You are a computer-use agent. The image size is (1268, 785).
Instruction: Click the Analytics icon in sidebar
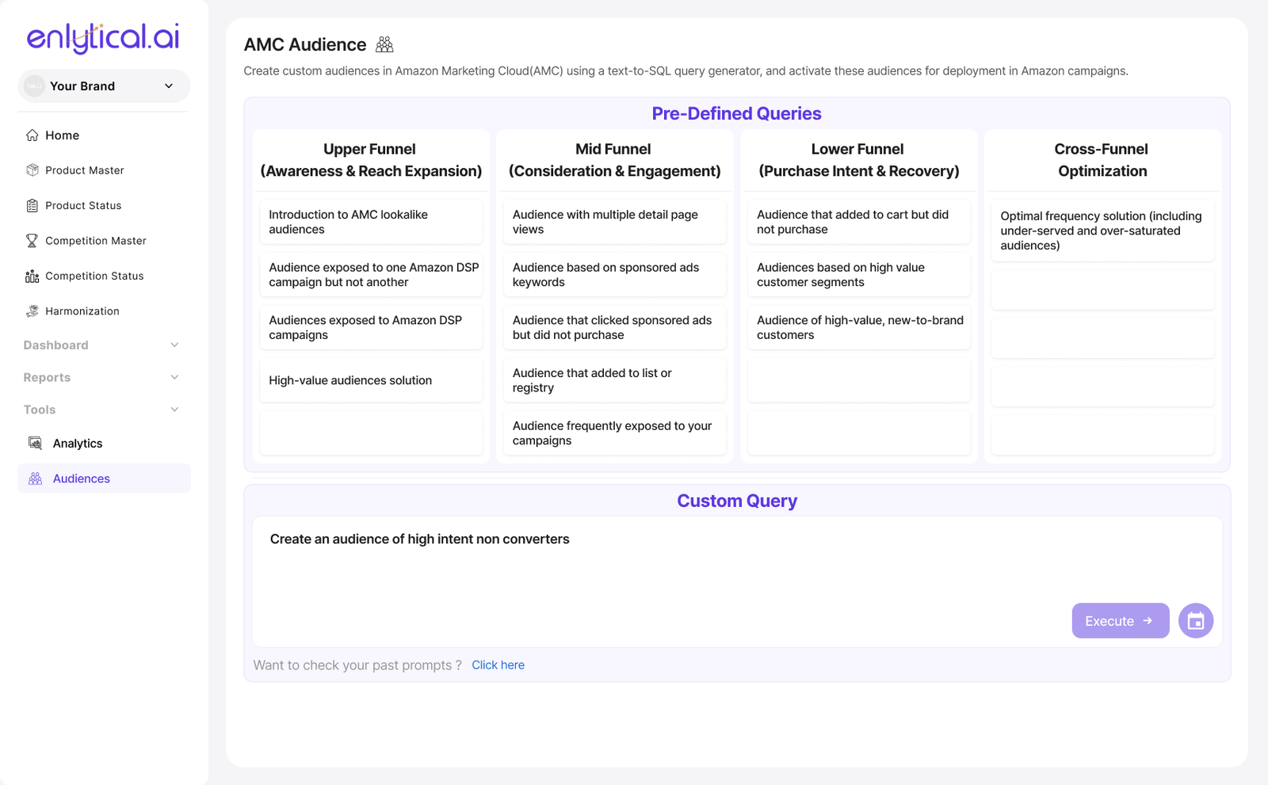35,443
